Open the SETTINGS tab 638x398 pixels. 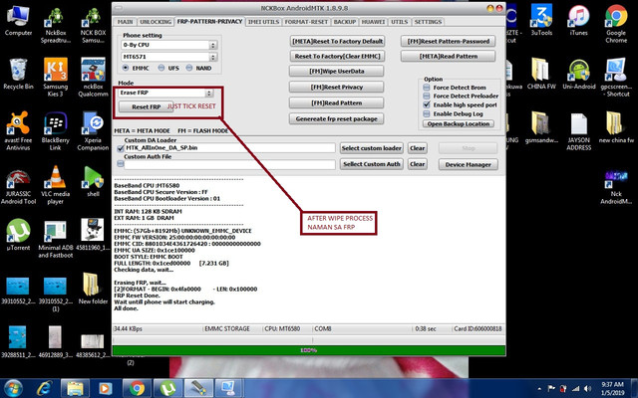pyautogui.click(x=428, y=22)
